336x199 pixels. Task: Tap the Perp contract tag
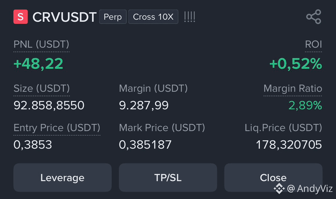tap(113, 17)
